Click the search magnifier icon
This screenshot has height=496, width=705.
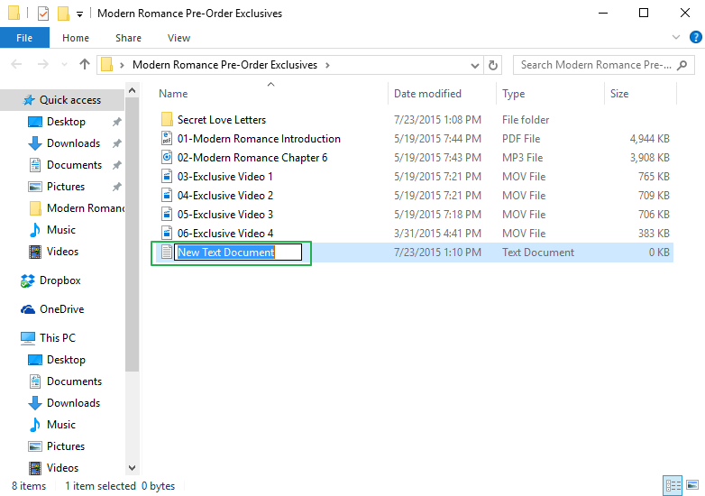(x=682, y=65)
